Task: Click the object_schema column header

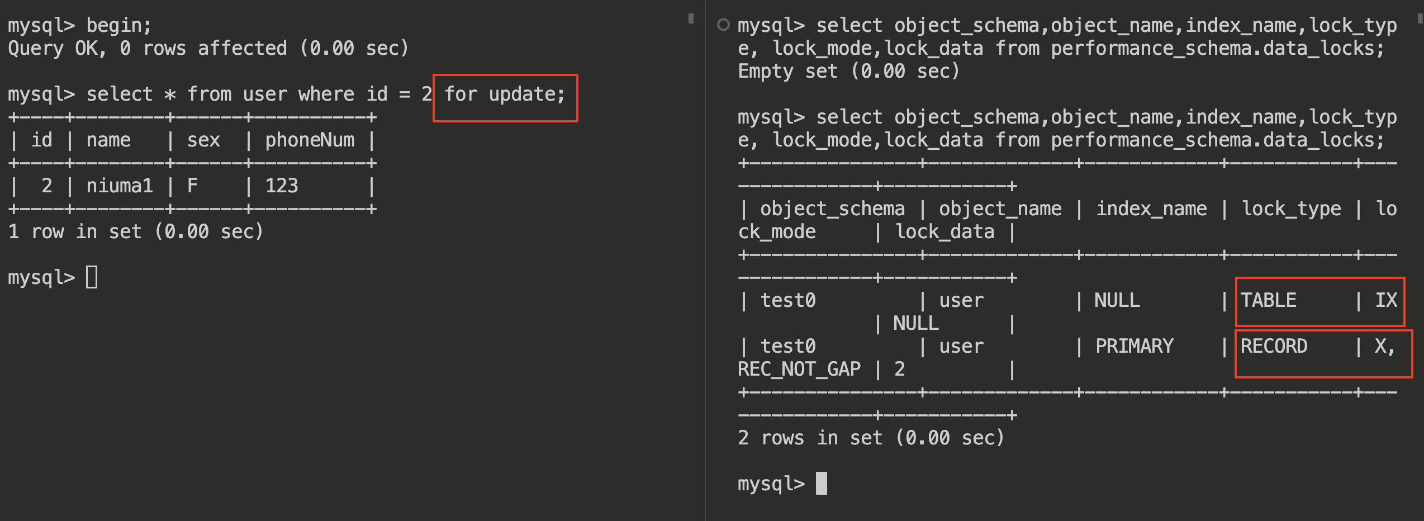Action: (x=832, y=209)
